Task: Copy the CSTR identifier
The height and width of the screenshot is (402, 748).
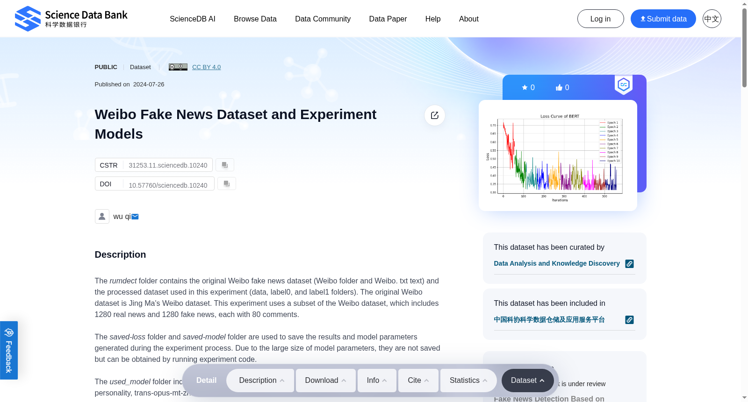Action: pyautogui.click(x=225, y=165)
